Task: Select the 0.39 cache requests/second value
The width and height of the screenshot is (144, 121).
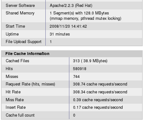Action: (x=98, y=100)
